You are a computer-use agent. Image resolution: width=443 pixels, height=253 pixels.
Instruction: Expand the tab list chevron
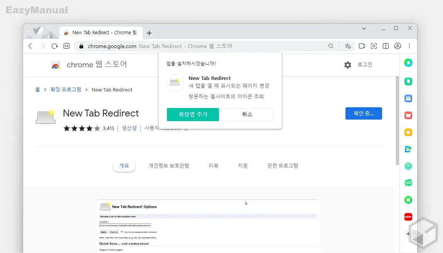[364, 28]
